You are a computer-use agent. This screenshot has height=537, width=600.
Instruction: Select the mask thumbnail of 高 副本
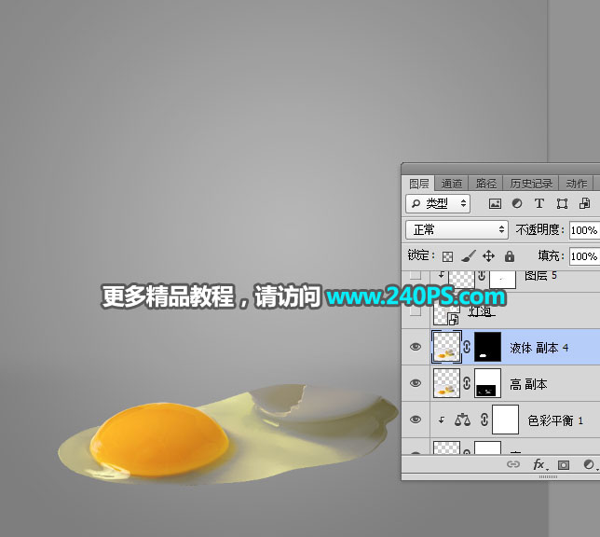487,383
